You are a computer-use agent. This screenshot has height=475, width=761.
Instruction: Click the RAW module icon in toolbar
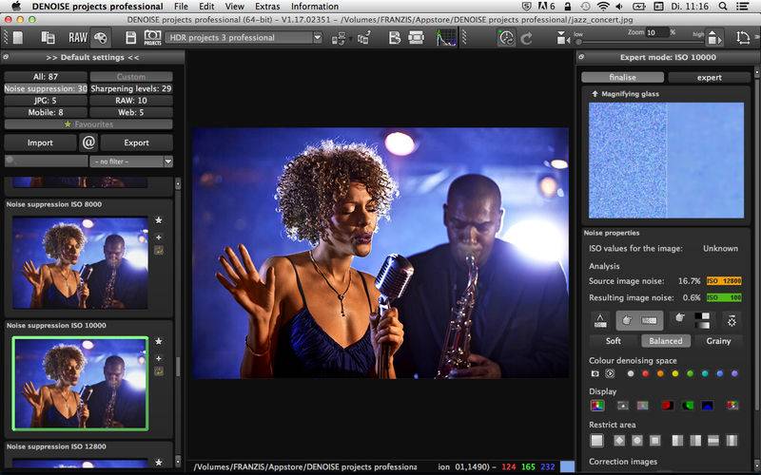[77, 38]
